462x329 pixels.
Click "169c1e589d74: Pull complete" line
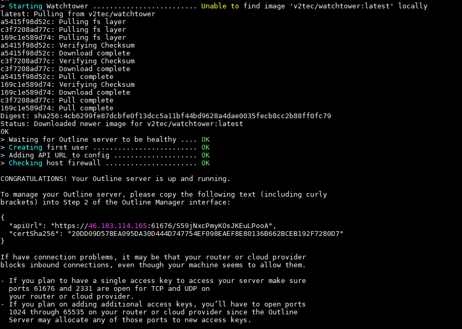57,108
